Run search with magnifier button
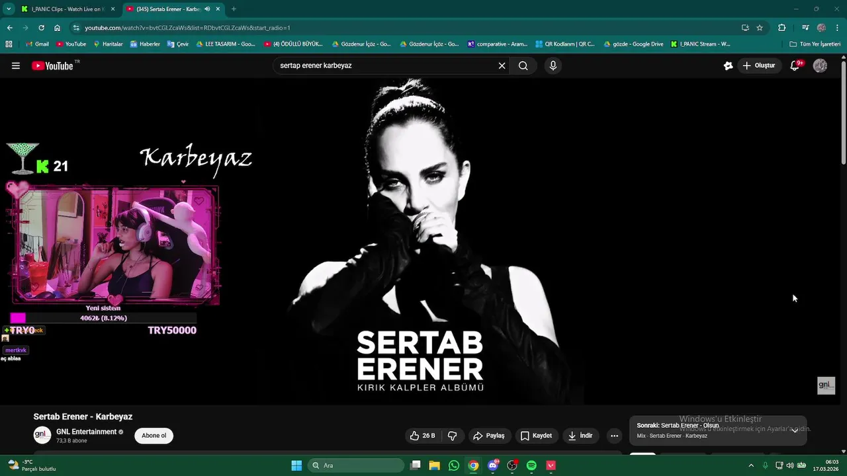The height and width of the screenshot is (476, 847). (523, 65)
